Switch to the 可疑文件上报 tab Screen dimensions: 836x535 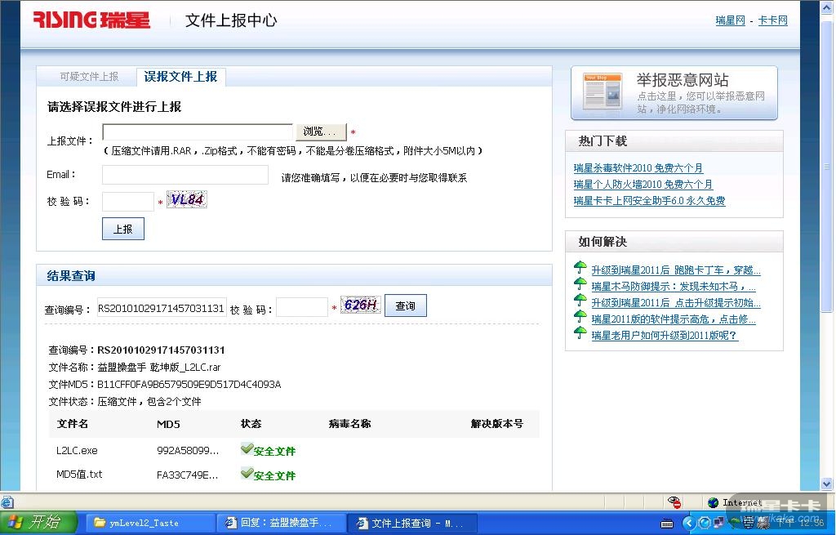pyautogui.click(x=89, y=77)
